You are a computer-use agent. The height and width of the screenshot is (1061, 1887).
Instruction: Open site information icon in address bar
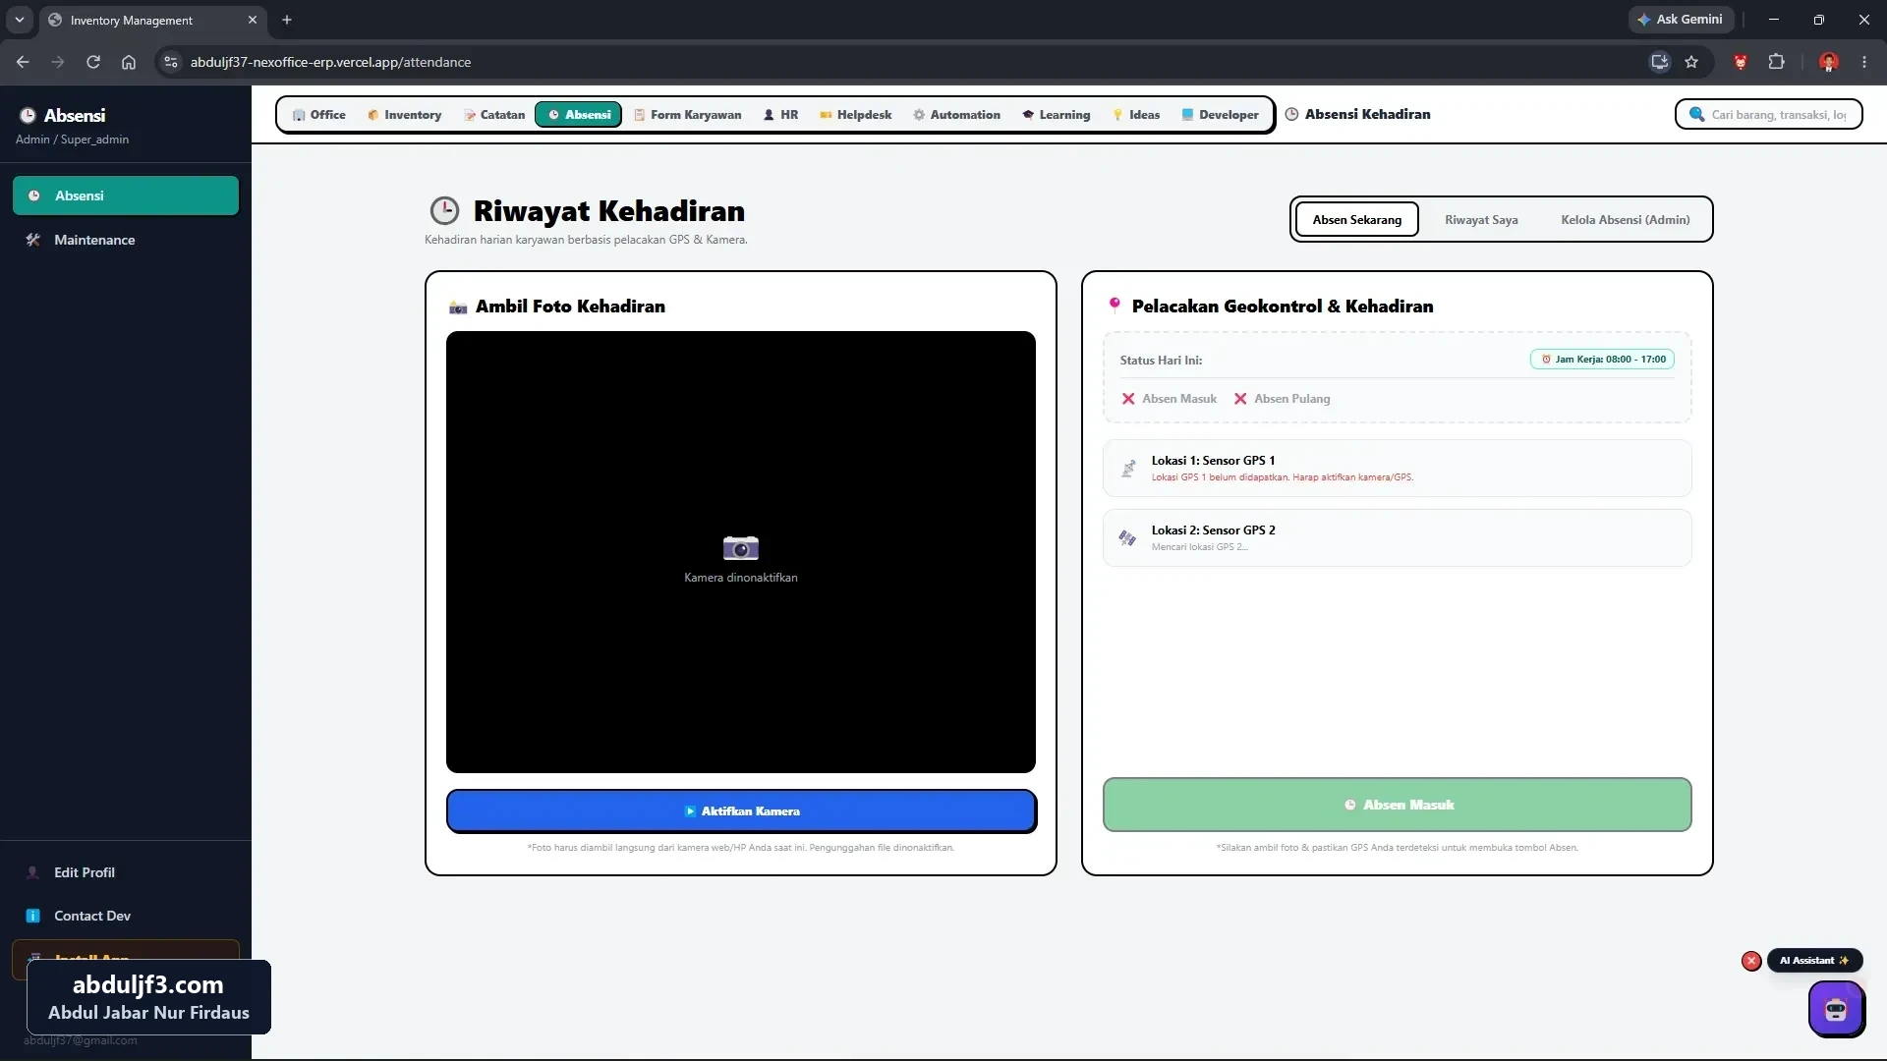pyautogui.click(x=171, y=62)
